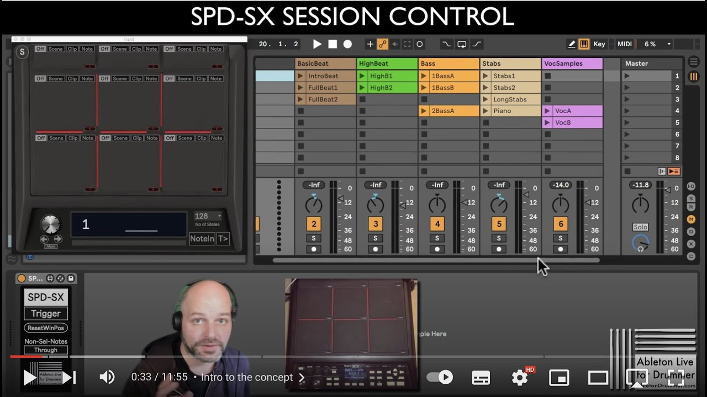Click the Stop All Clips button in Master
Image resolution: width=707 pixels, height=397 pixels.
click(x=626, y=171)
